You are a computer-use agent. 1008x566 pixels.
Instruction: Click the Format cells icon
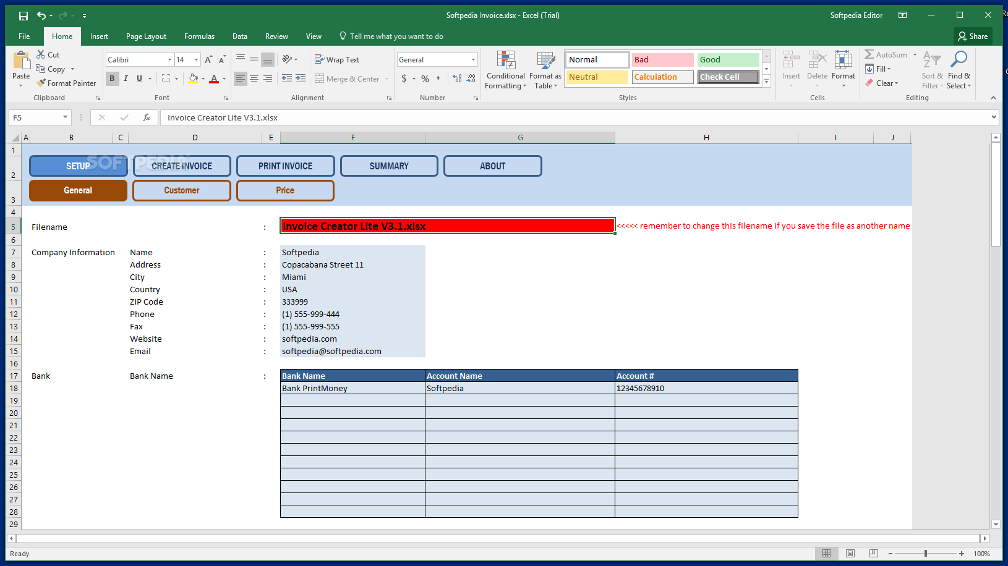point(844,61)
